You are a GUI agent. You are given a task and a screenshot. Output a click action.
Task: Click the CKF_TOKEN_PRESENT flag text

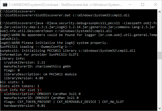tap(34, 102)
